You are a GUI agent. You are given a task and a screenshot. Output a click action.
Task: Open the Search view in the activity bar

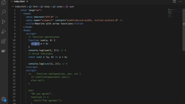coord(3,12)
